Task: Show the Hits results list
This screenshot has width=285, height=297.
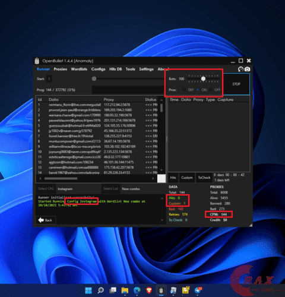Action: [x=173, y=178]
